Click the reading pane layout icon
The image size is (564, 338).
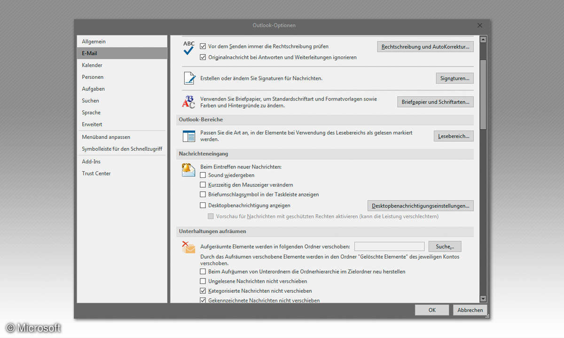coord(188,136)
